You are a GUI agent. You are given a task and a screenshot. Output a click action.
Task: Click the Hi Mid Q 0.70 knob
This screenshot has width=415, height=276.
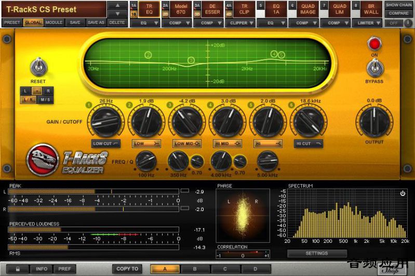(x=240, y=161)
